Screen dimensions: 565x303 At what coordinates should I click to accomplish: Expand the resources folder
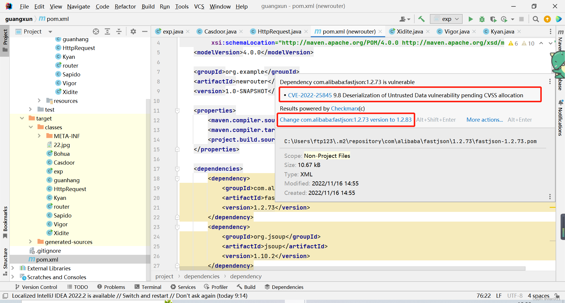pos(39,101)
